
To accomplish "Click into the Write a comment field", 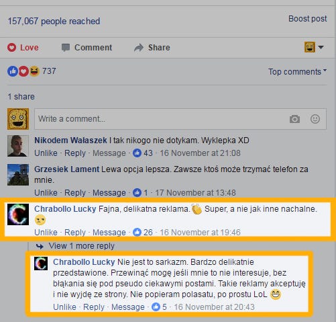I will (x=180, y=119).
